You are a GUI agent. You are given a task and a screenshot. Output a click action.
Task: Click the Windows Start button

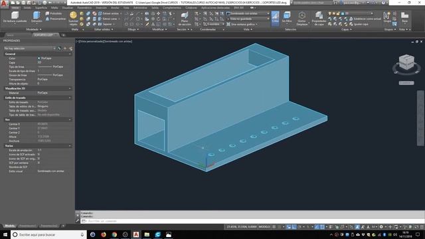(x=5, y=234)
